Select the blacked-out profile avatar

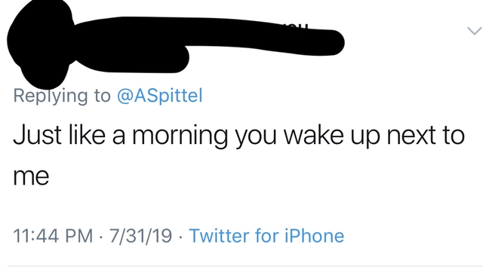40,43
